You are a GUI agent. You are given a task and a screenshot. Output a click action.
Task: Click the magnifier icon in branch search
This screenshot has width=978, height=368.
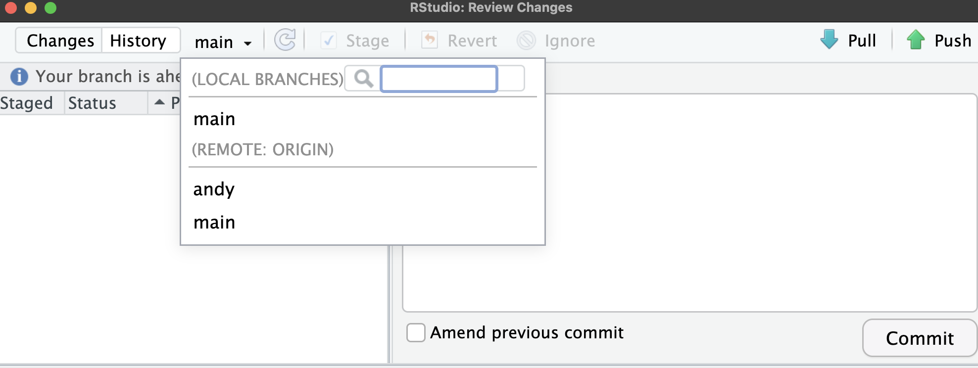pyautogui.click(x=364, y=79)
